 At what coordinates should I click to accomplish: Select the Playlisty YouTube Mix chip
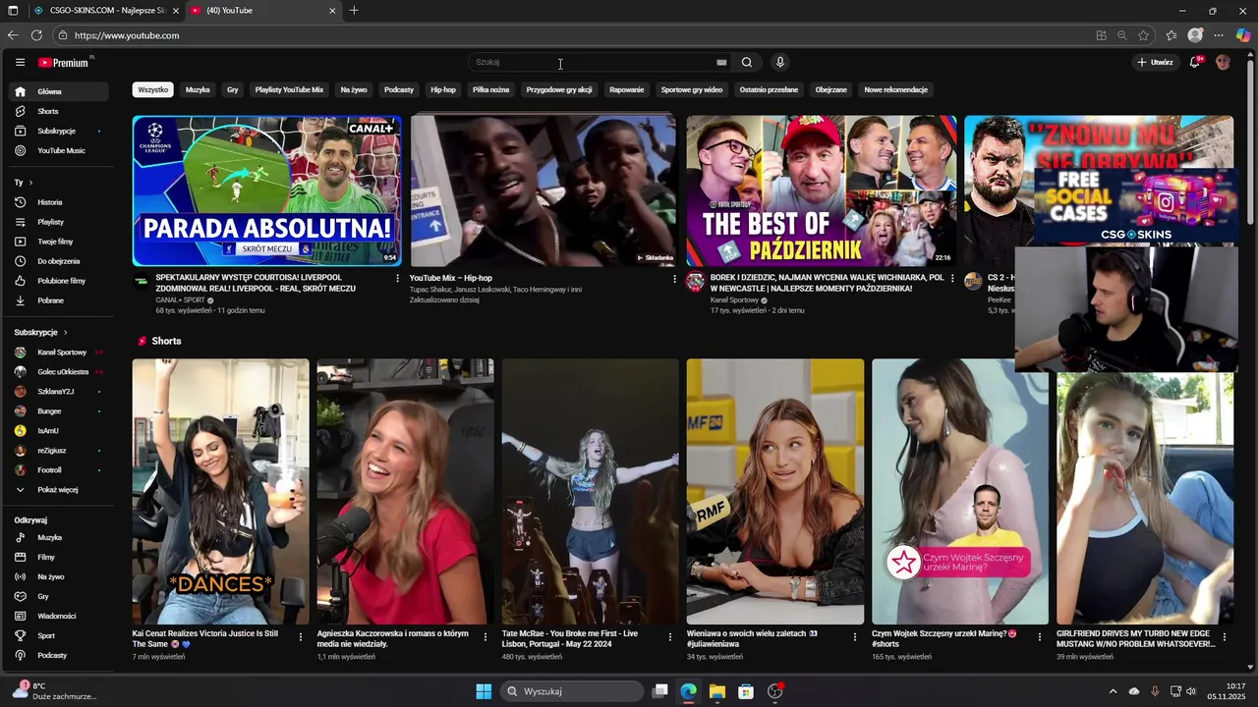click(289, 89)
